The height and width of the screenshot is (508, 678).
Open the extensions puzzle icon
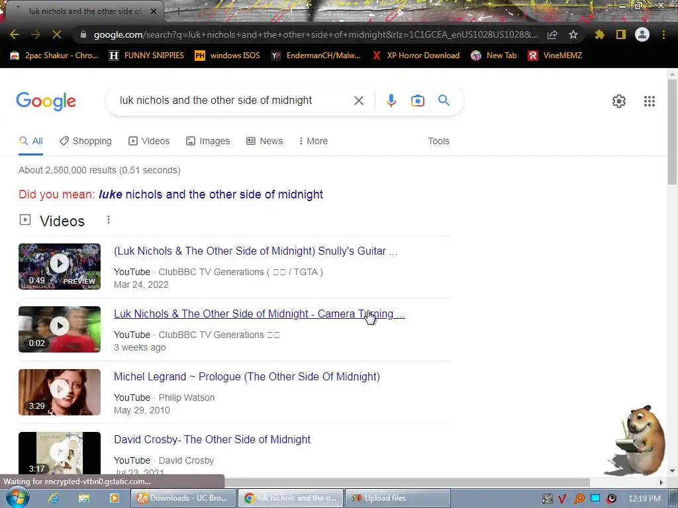point(599,34)
